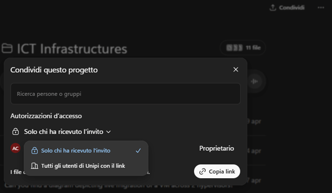Click the upload arrow icon beside Condividi
The image size is (332, 193).
coord(272,7)
